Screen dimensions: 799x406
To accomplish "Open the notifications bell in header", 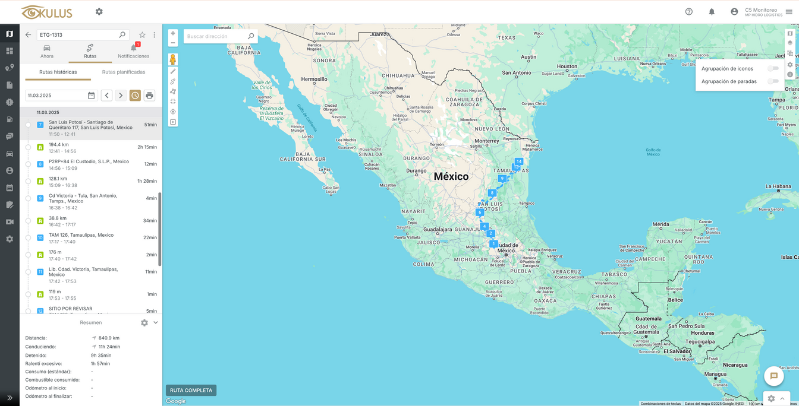I will coord(712,11).
